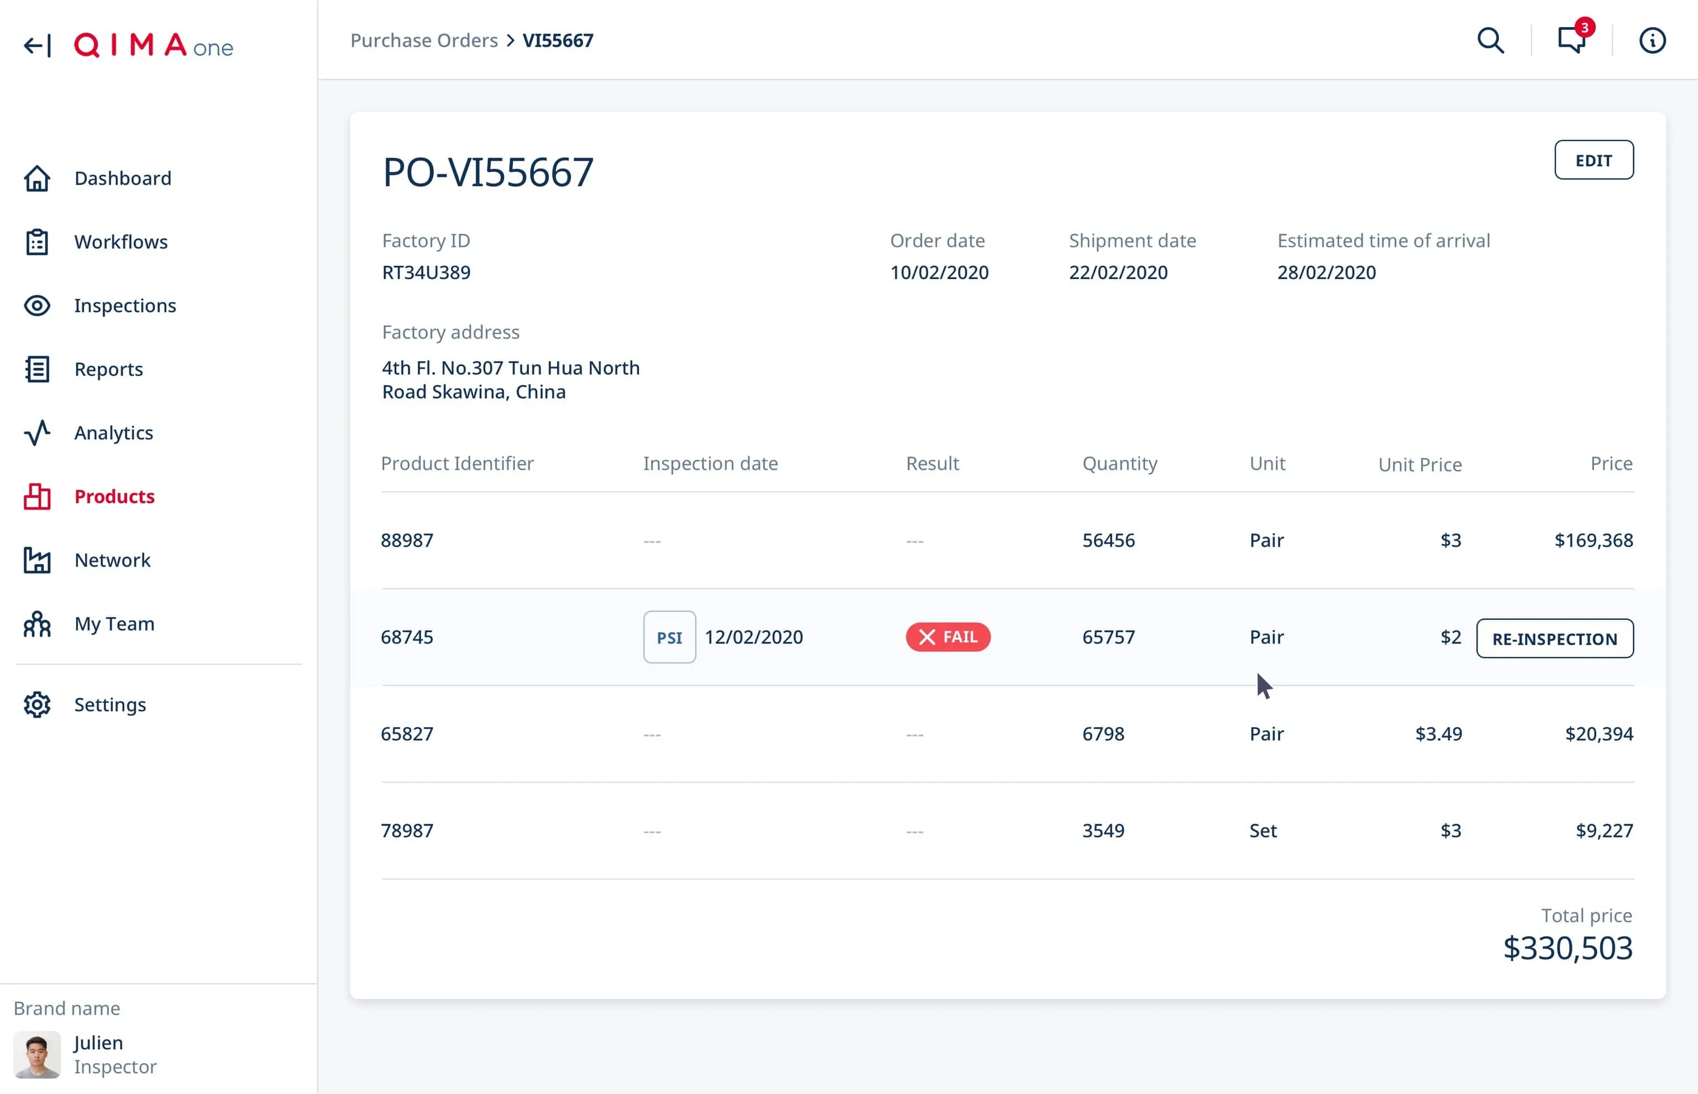Navigate back via Purchase Orders breadcrumb
This screenshot has width=1698, height=1094.
[x=424, y=41]
